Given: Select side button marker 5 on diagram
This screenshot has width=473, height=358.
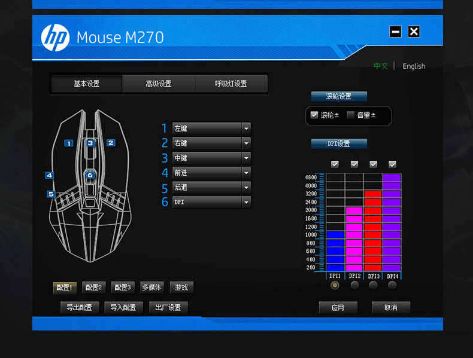Looking at the screenshot, I should [x=51, y=194].
